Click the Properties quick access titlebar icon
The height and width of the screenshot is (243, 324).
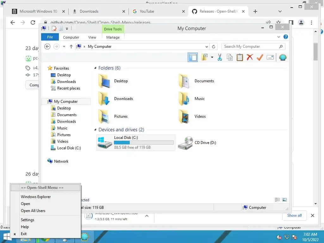(x=54, y=28)
